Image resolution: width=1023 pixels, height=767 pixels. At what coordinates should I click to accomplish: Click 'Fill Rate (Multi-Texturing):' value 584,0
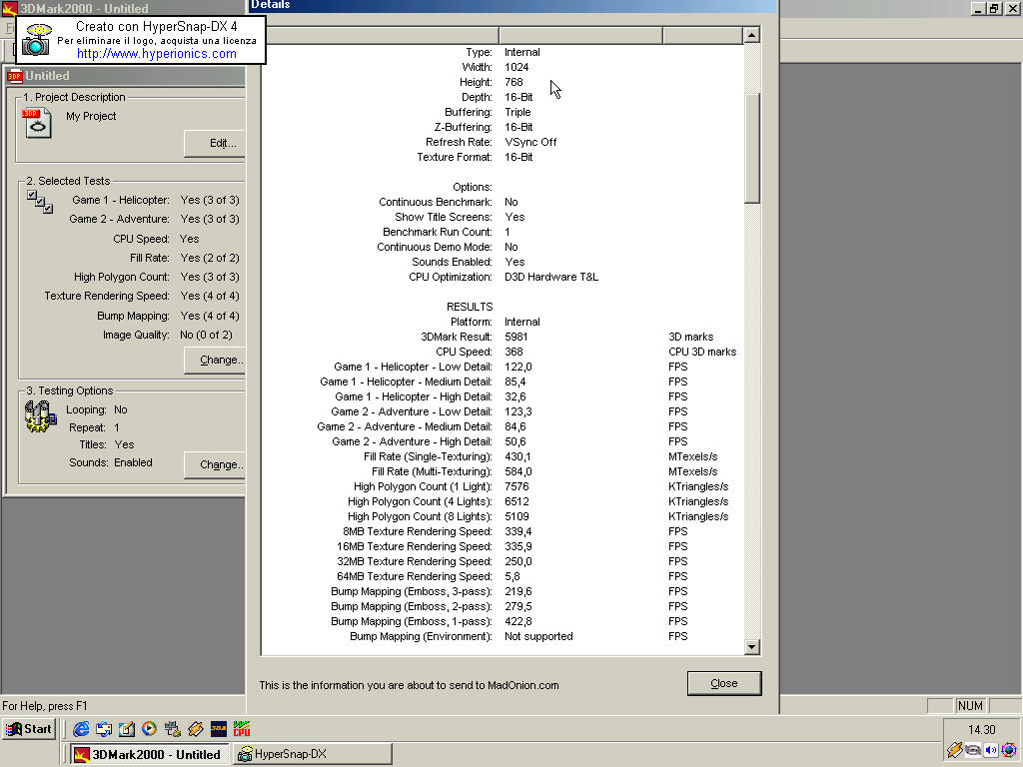(518, 471)
